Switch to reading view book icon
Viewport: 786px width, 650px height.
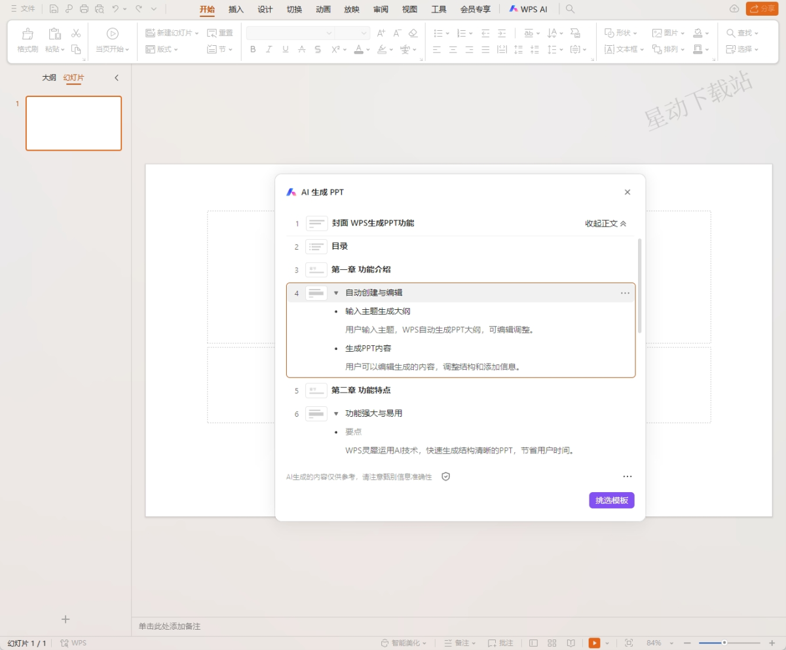571,643
